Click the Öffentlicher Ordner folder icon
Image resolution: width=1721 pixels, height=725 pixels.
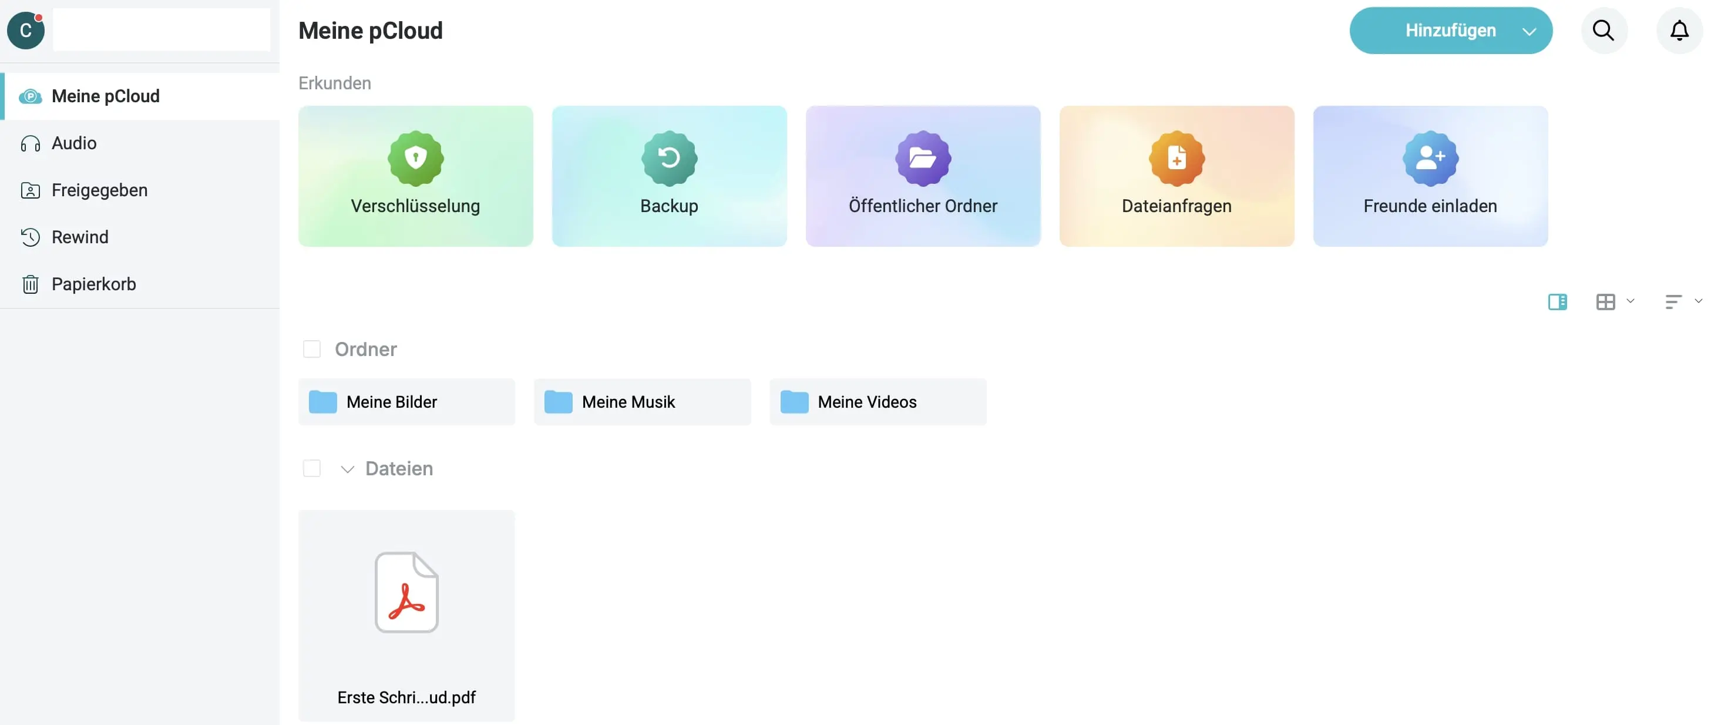pos(923,159)
